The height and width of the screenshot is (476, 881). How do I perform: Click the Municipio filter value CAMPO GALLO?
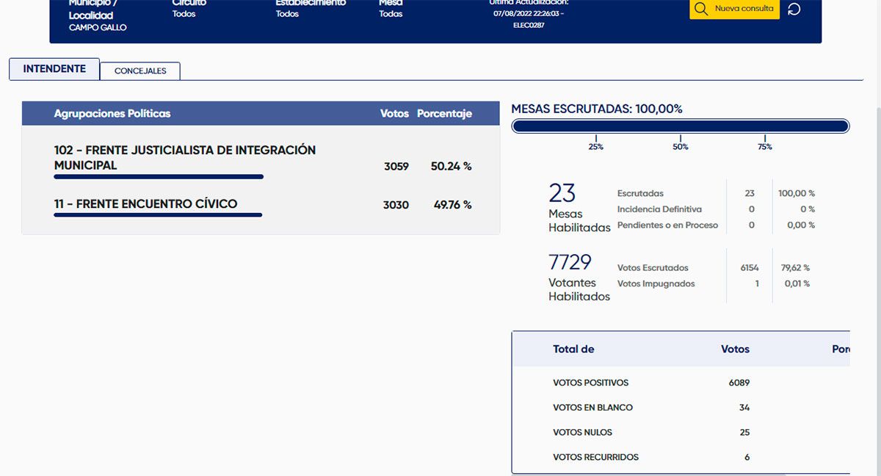tap(98, 27)
